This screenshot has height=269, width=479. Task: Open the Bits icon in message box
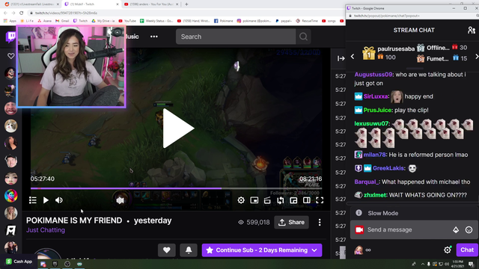(456, 230)
